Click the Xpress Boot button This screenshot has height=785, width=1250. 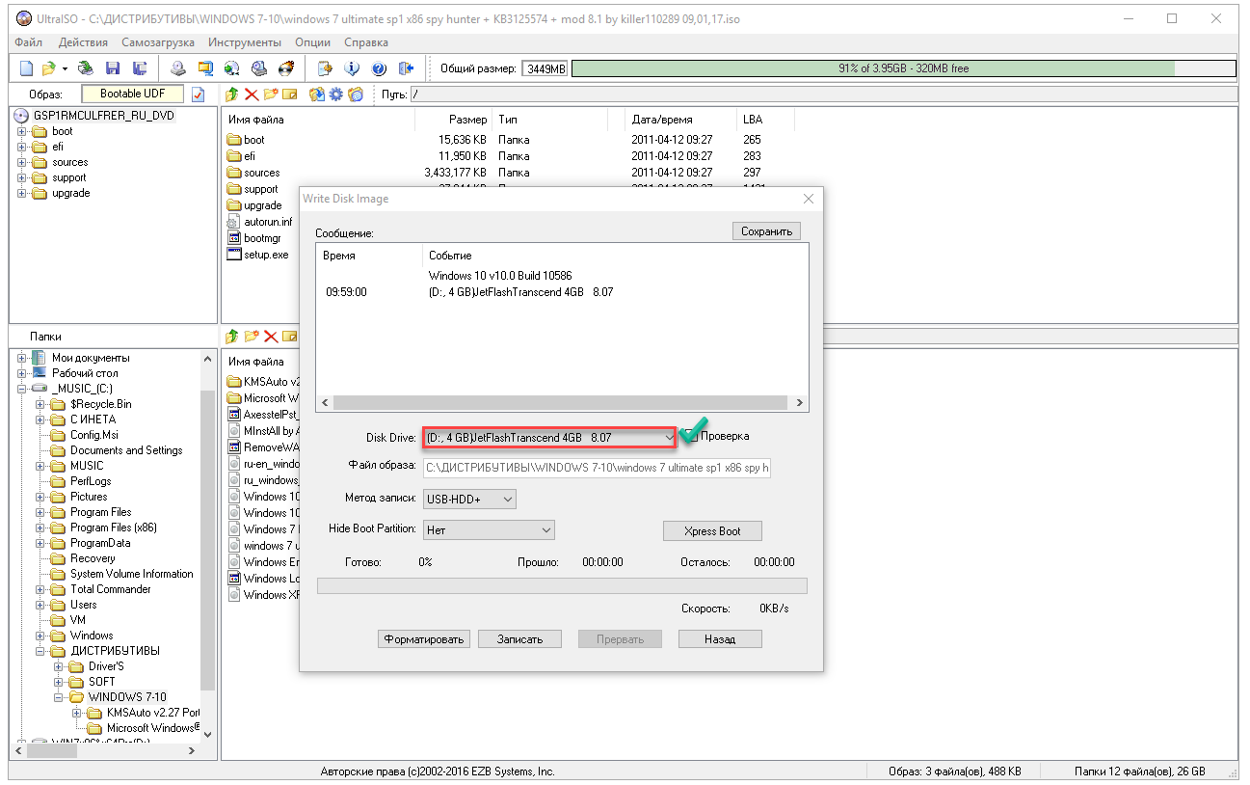[712, 531]
